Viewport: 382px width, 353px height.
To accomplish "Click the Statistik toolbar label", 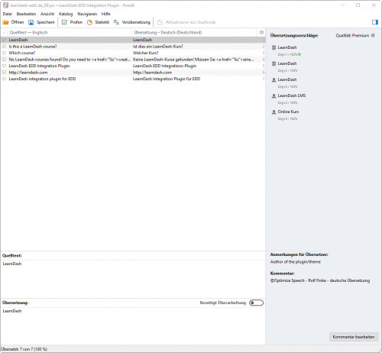I will click(x=102, y=22).
